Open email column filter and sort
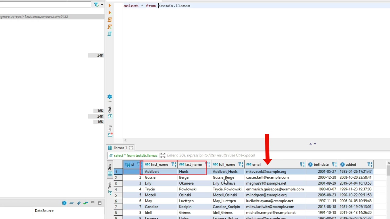This screenshot has height=219, width=390. pos(302,165)
